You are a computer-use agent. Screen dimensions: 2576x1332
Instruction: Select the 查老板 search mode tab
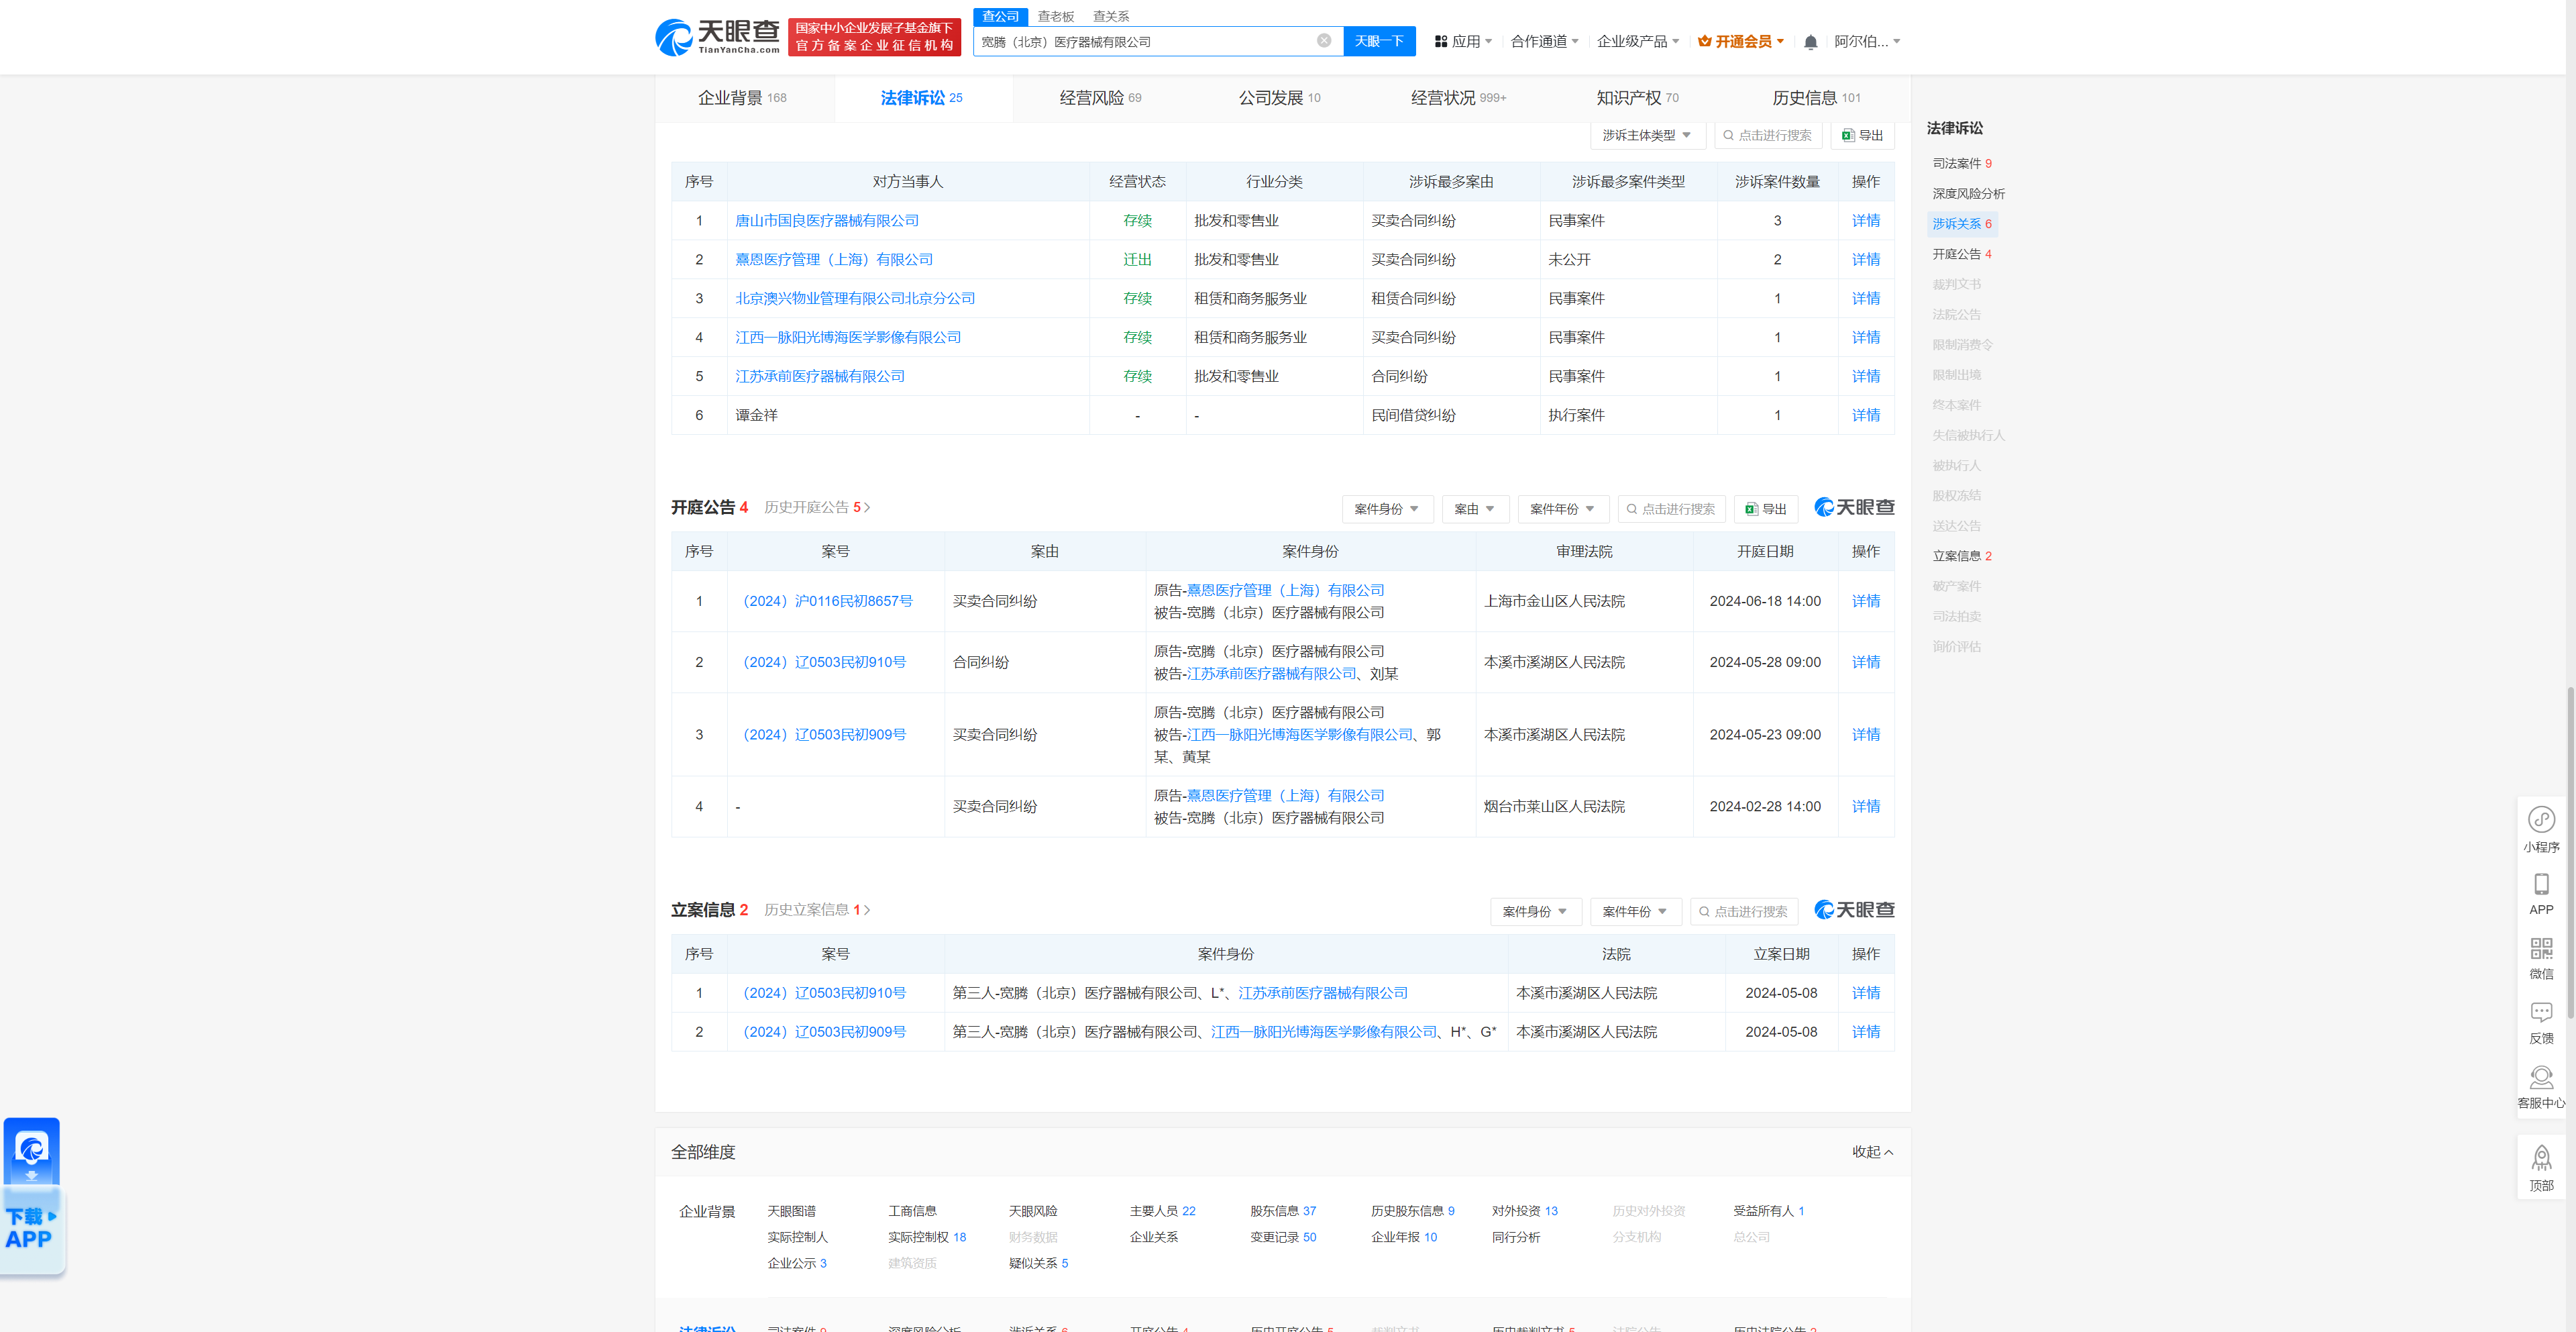[x=1055, y=16]
